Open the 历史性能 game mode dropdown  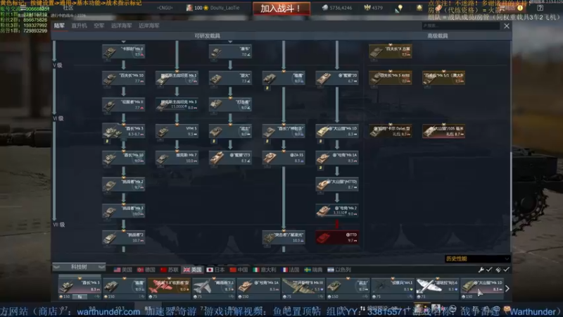[477, 259]
